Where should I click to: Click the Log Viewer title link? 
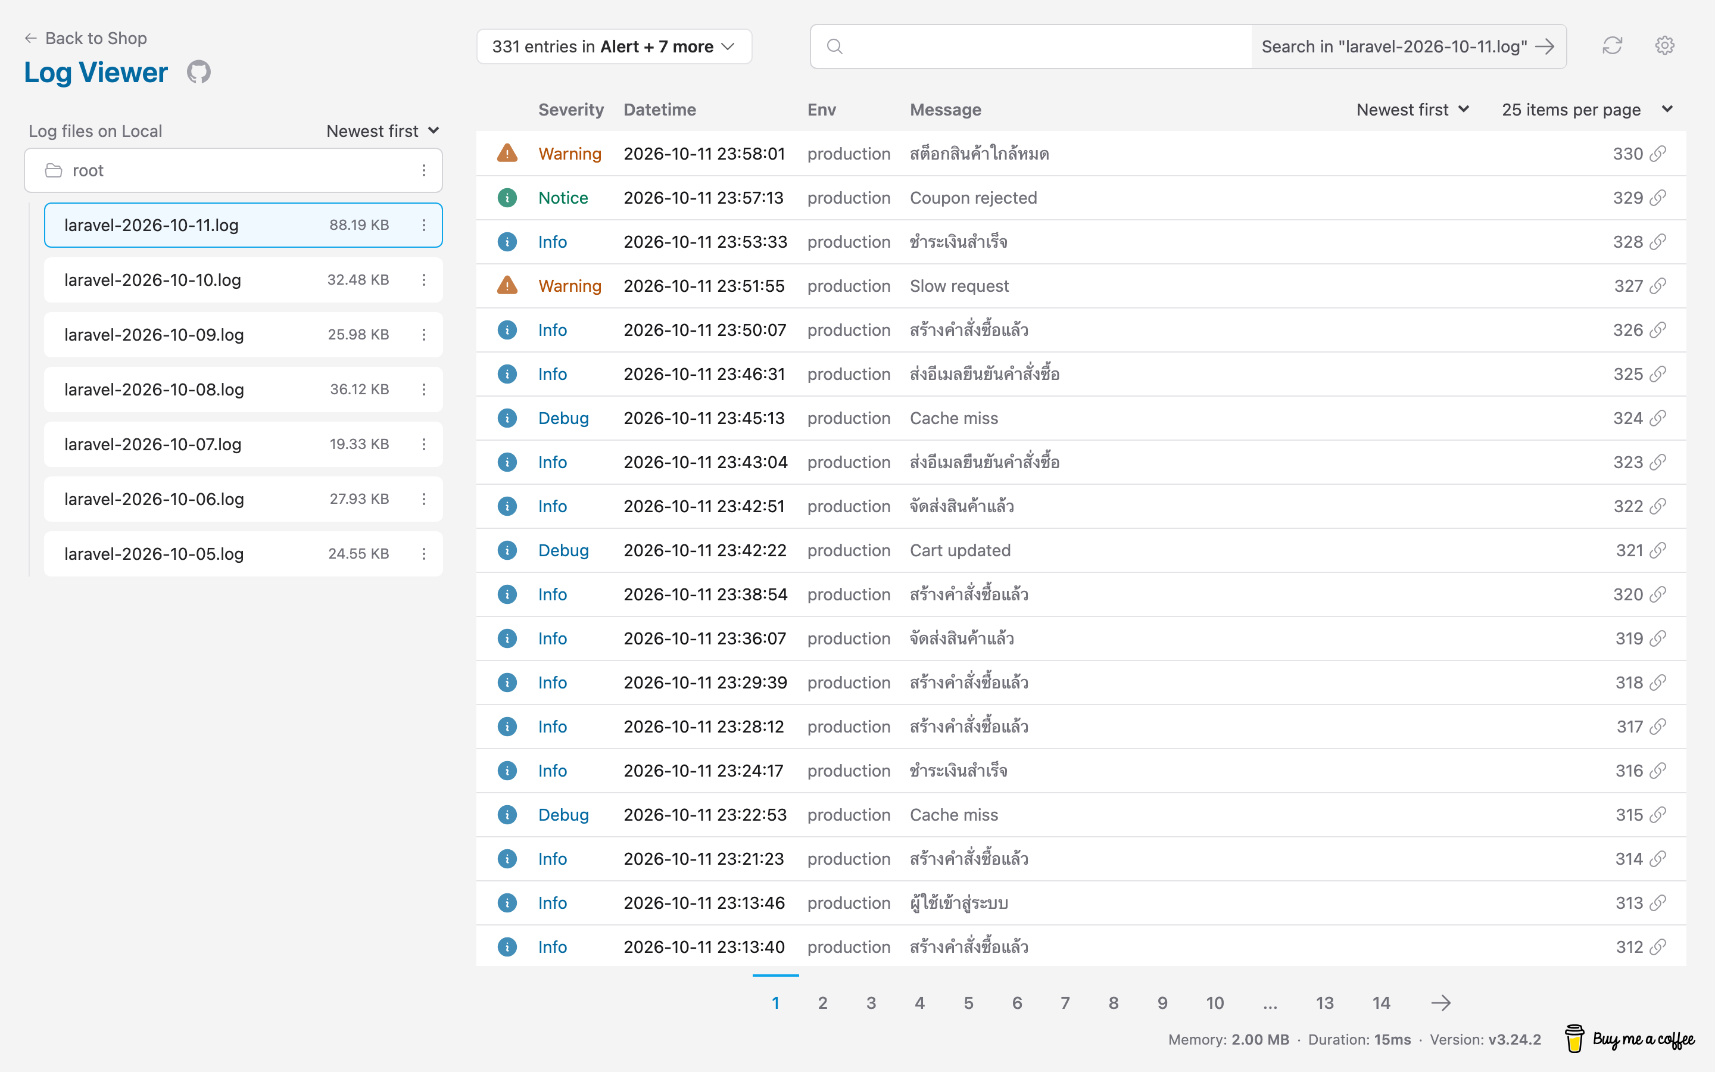pyautogui.click(x=96, y=72)
